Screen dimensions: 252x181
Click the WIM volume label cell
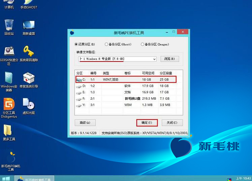[128, 105]
